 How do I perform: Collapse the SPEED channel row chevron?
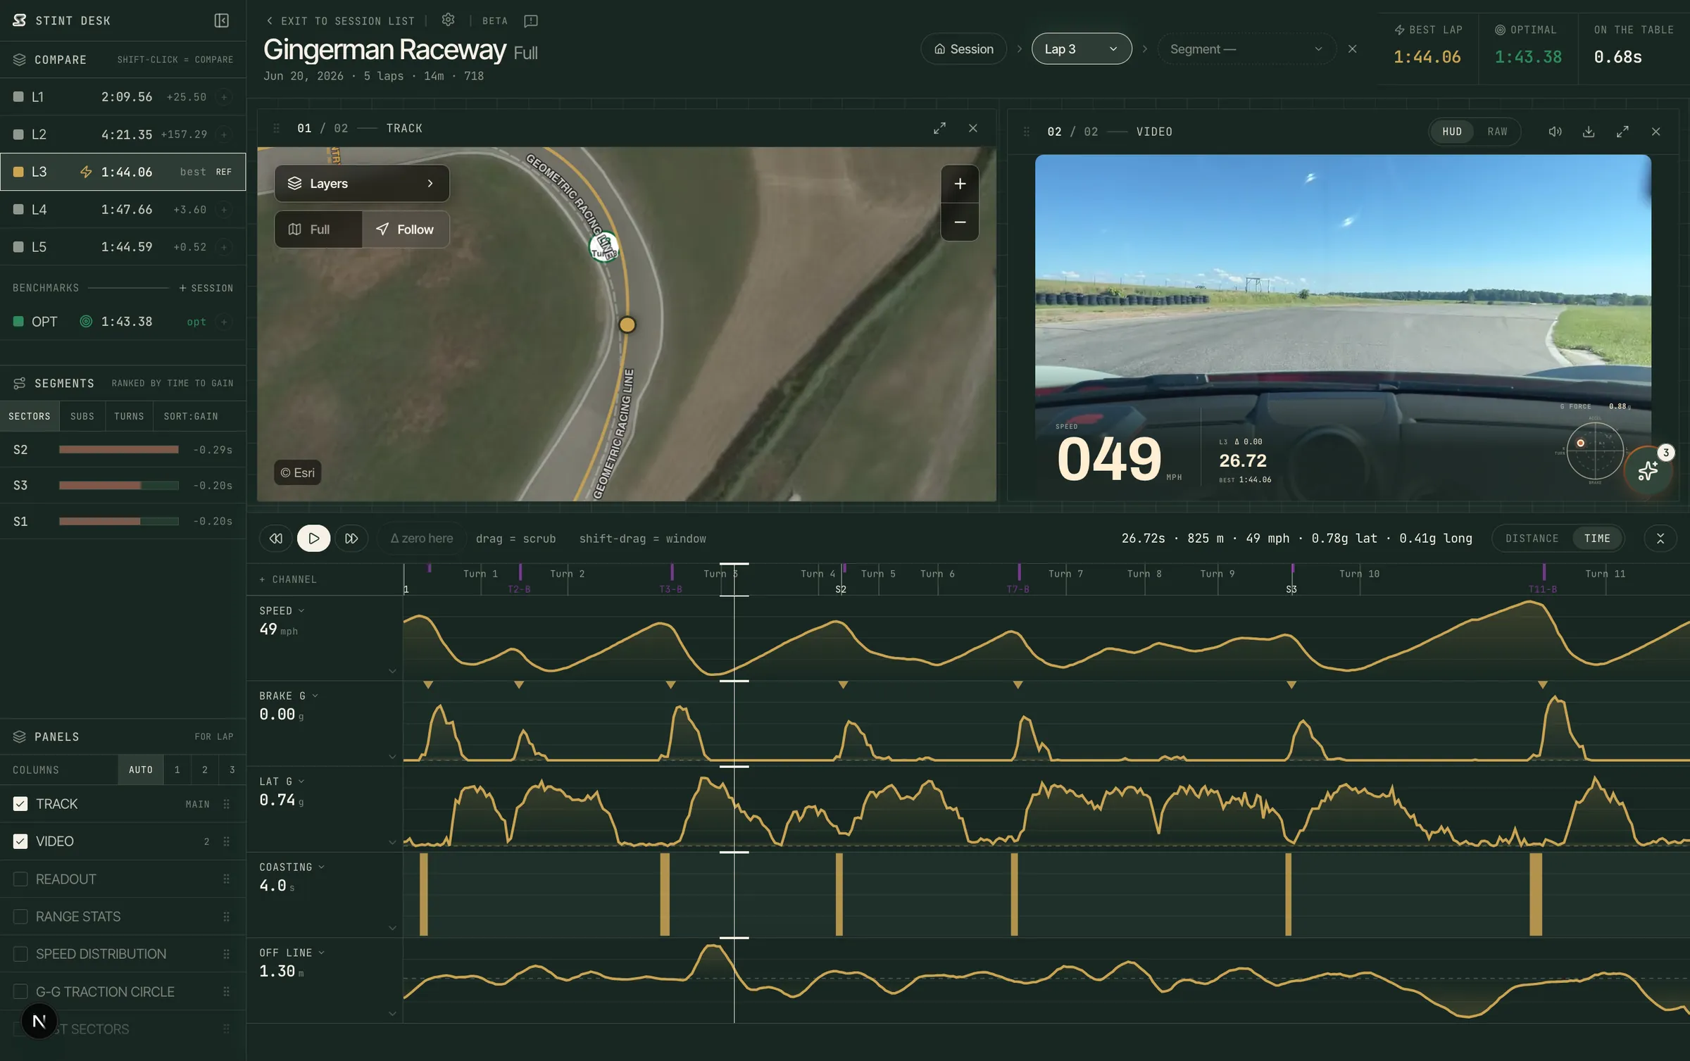point(392,672)
